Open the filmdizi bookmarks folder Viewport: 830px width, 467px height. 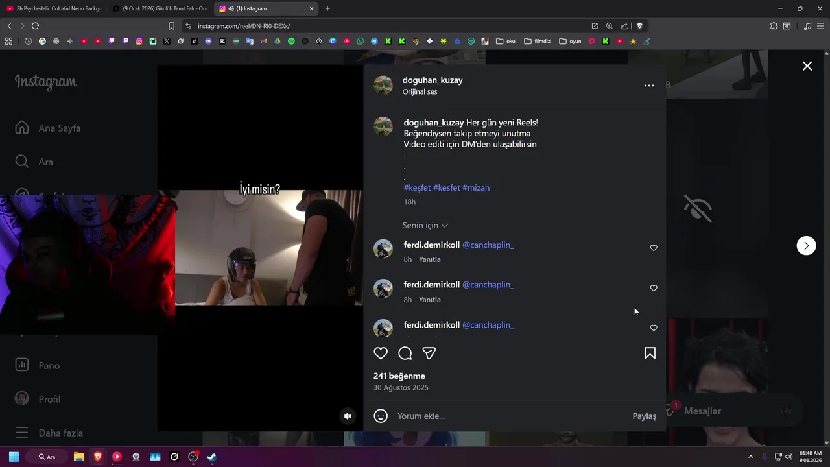pos(538,41)
